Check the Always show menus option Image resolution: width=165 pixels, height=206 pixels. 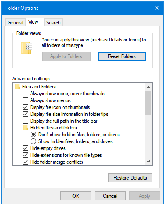(25, 100)
